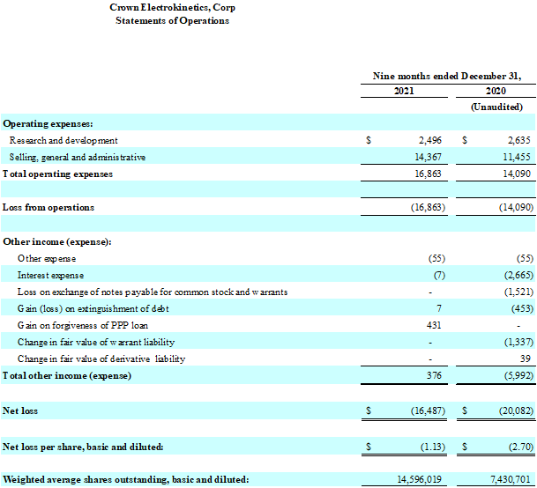Click the Loss on exchange of notes payable label
This screenshot has width=537, height=488.
point(153,292)
